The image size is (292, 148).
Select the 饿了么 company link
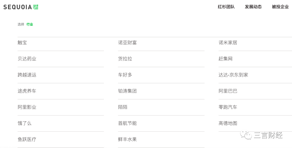click(25, 123)
